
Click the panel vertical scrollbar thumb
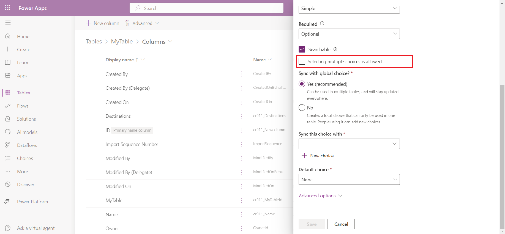pyautogui.click(x=502, y=157)
